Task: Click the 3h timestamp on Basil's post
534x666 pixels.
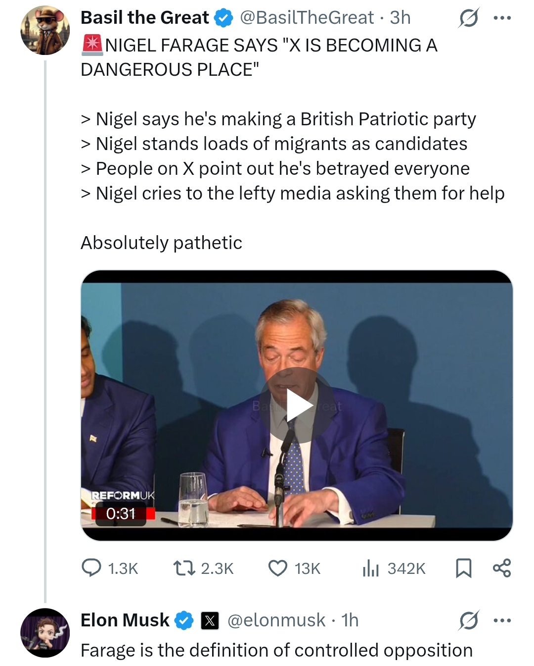Action: tap(400, 18)
